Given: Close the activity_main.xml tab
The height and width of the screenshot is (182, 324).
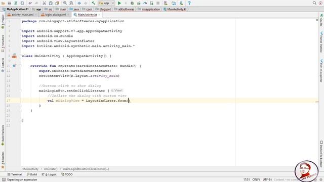Looking at the screenshot, I should 36,15.
